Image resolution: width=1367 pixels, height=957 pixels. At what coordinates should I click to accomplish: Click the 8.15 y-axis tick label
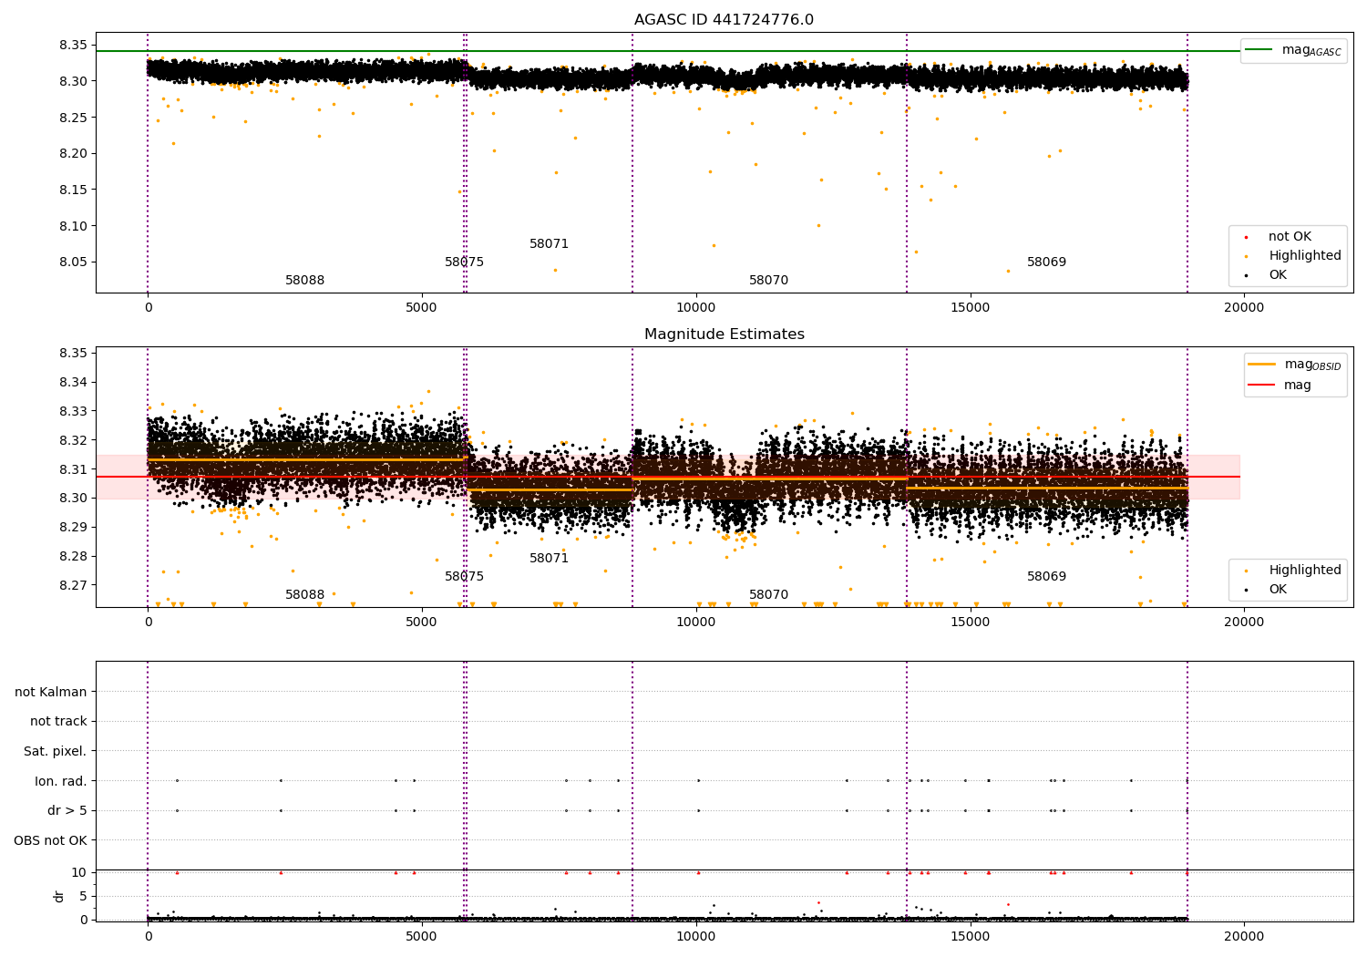[73, 190]
